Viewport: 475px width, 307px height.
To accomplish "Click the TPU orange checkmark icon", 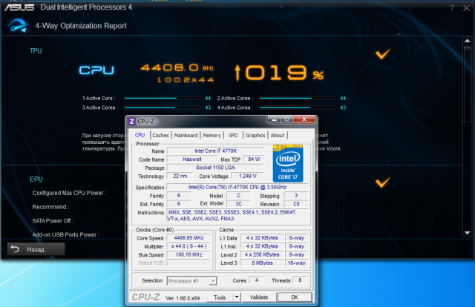I will click(x=383, y=54).
